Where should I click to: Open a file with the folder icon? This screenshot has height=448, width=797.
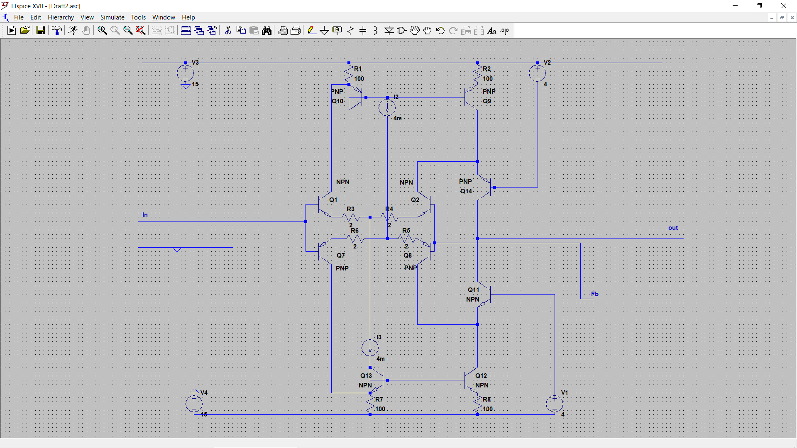point(25,30)
